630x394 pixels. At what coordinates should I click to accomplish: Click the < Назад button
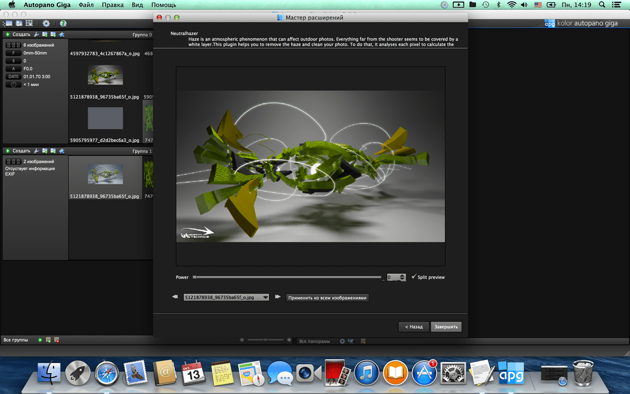[414, 327]
